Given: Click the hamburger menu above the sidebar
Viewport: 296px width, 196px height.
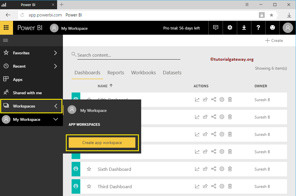Looking at the screenshot, I should tap(5, 40).
